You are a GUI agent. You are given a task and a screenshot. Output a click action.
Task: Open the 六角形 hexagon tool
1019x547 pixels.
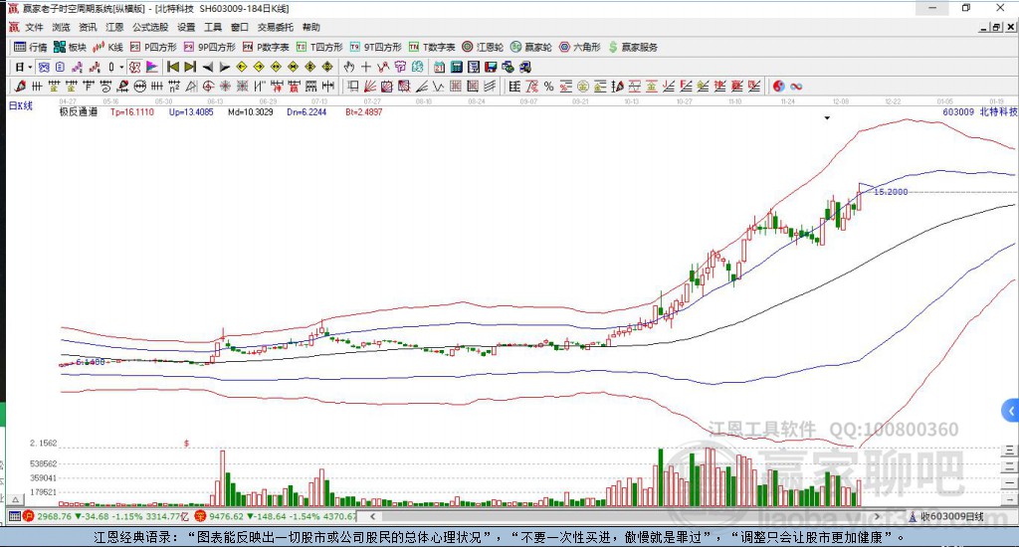coord(580,47)
